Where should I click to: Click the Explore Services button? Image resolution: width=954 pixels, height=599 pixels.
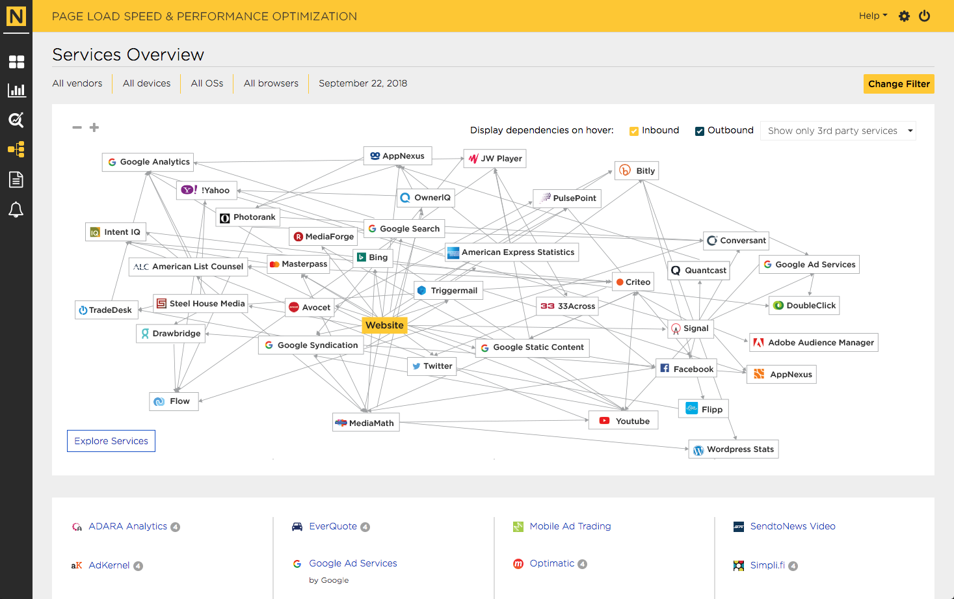tap(111, 441)
